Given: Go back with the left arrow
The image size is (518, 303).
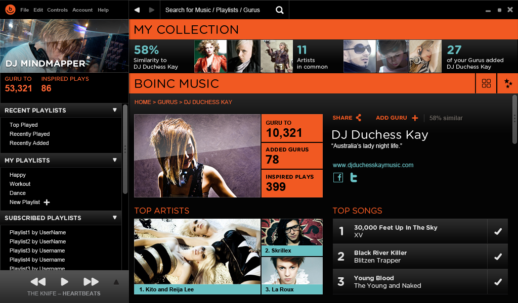Looking at the screenshot, I should coord(137,10).
